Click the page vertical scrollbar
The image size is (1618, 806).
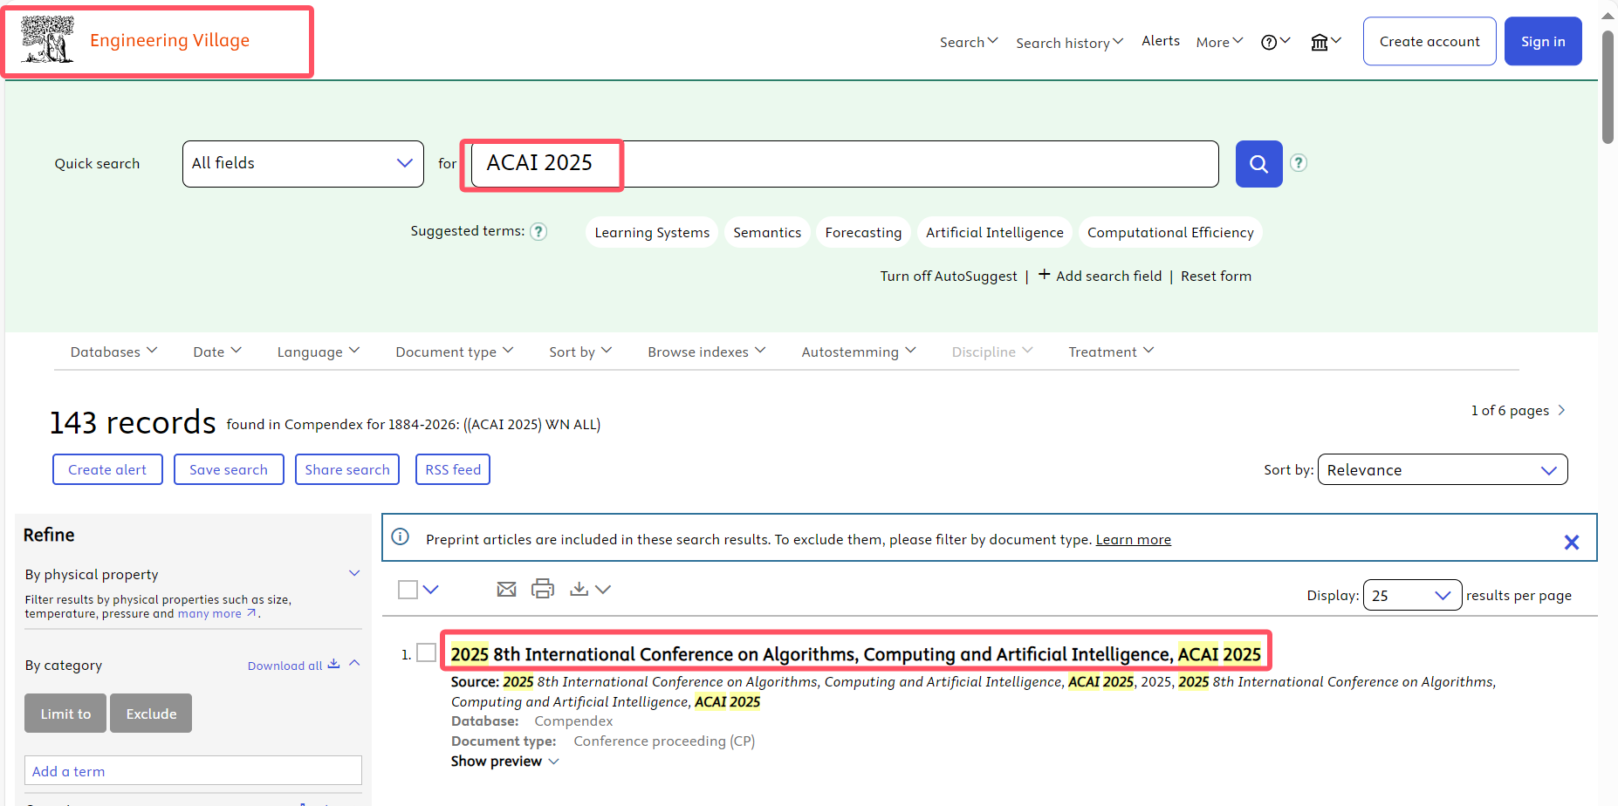tap(1608, 87)
